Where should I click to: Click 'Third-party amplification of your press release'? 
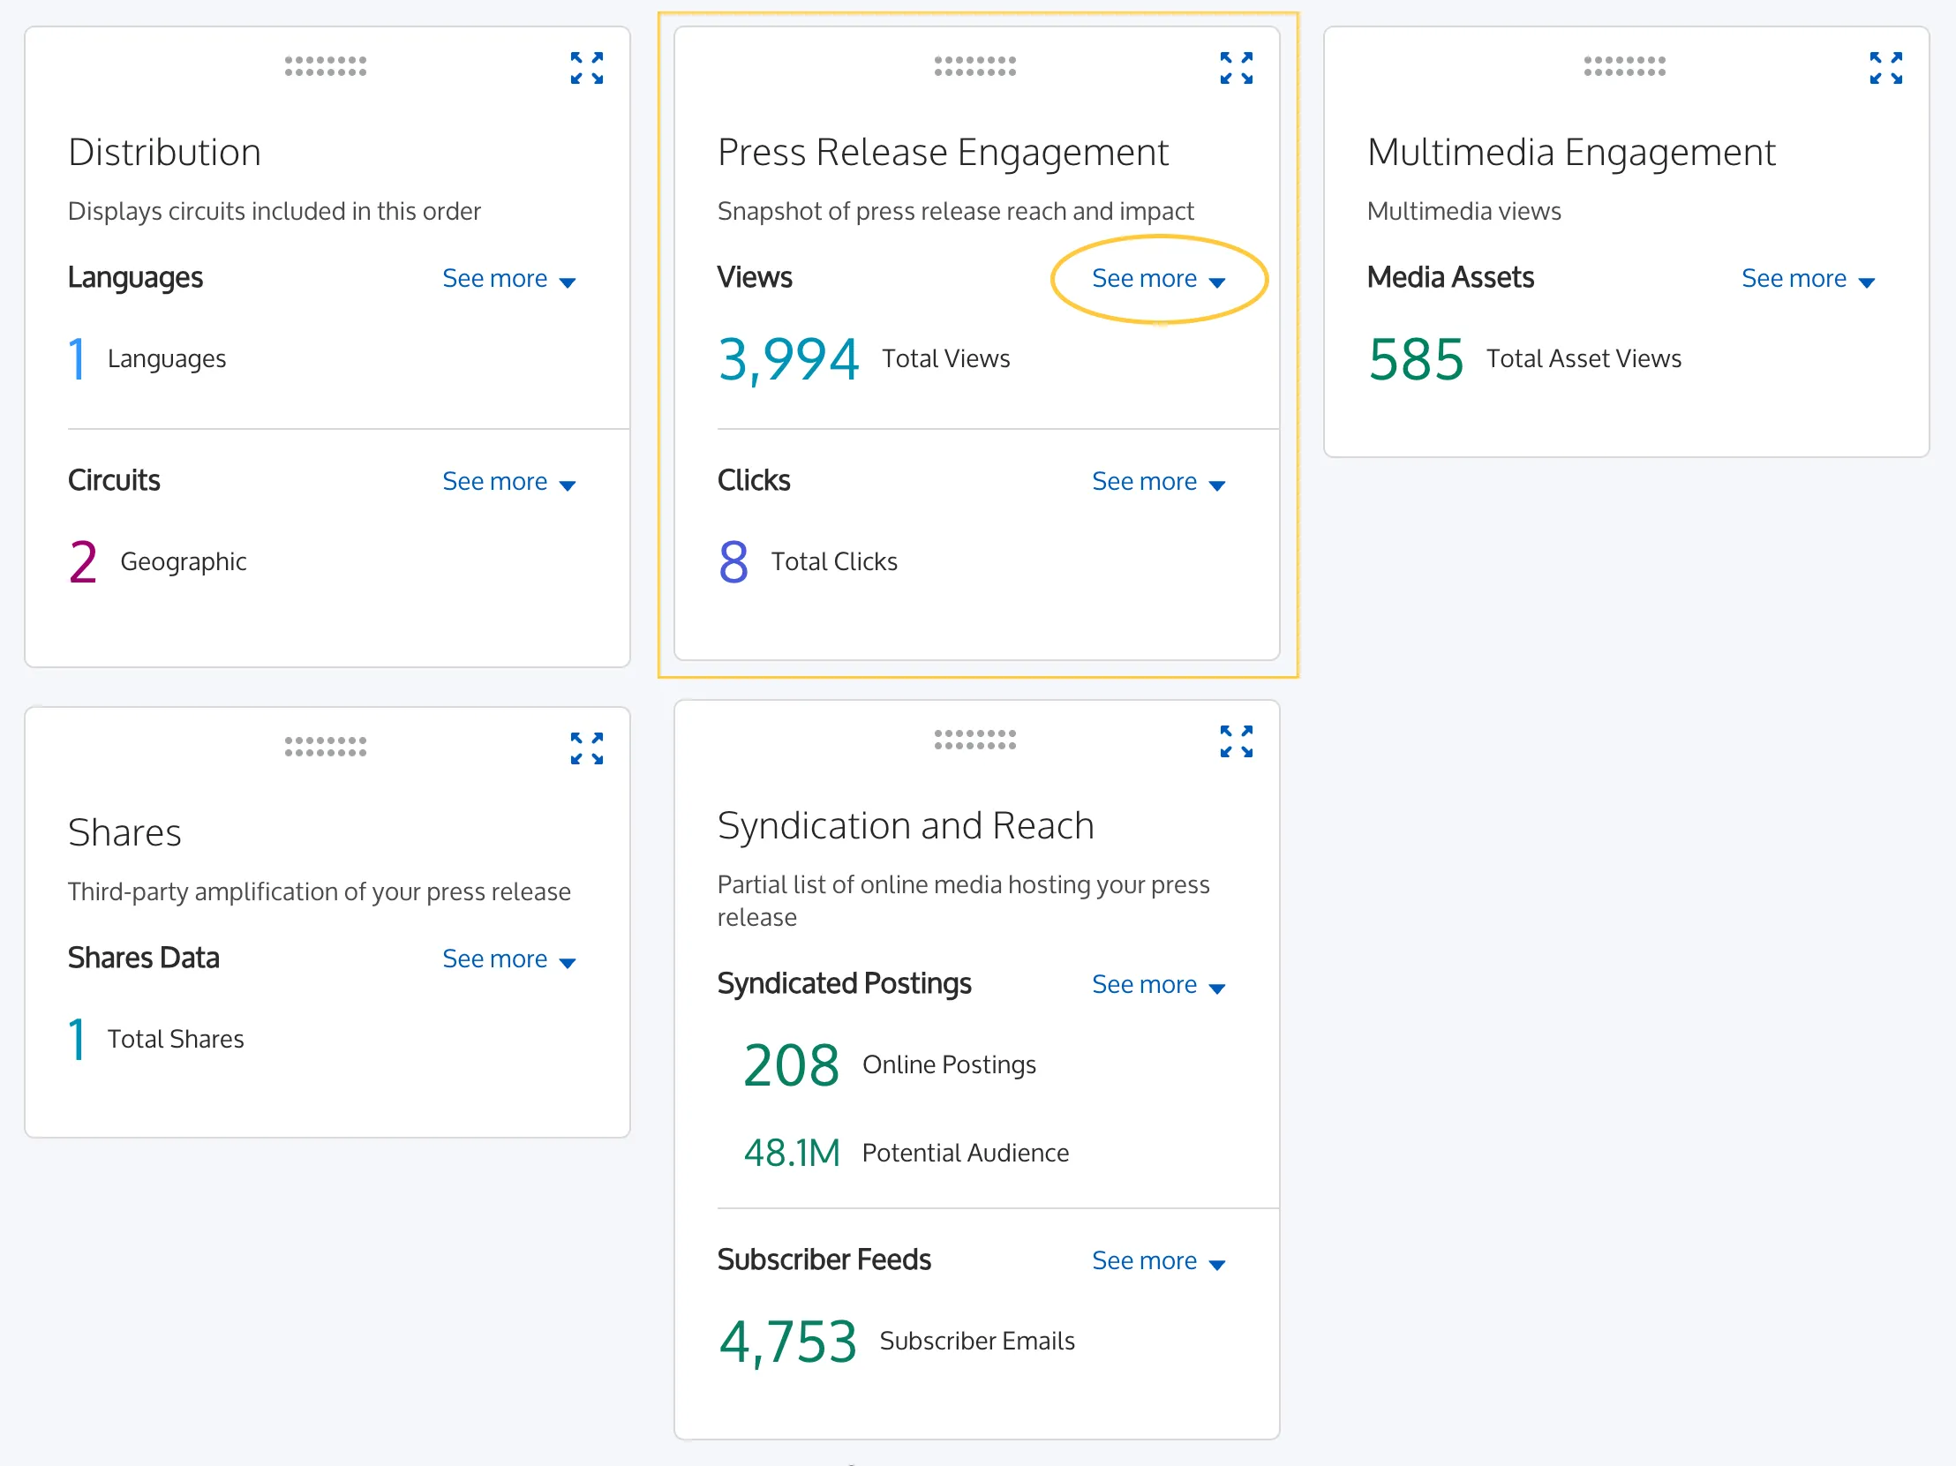(320, 892)
